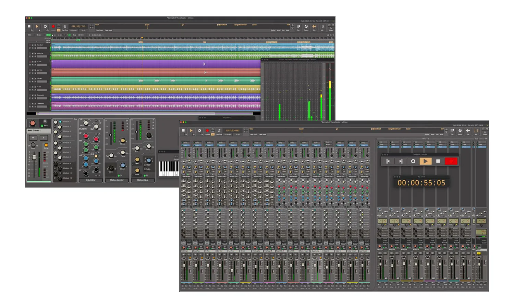514x308 pixels.
Task: Click play in floating Transport Controls window
Action: [x=425, y=161]
